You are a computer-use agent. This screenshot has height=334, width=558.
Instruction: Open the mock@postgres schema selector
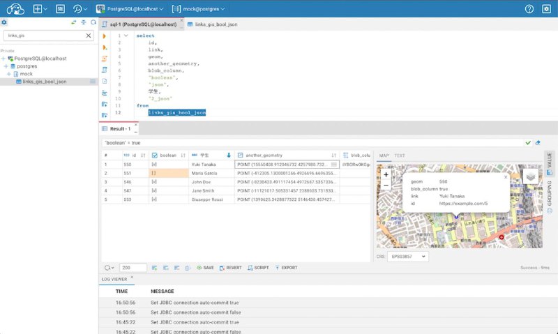click(198, 9)
